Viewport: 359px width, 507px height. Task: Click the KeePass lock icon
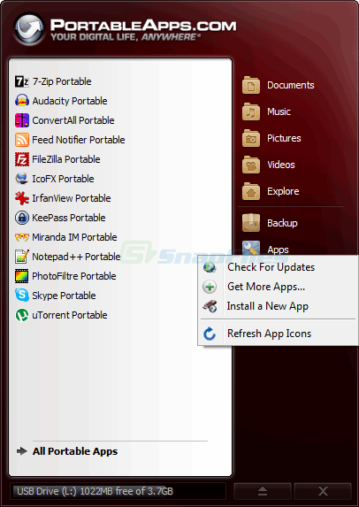(21, 218)
